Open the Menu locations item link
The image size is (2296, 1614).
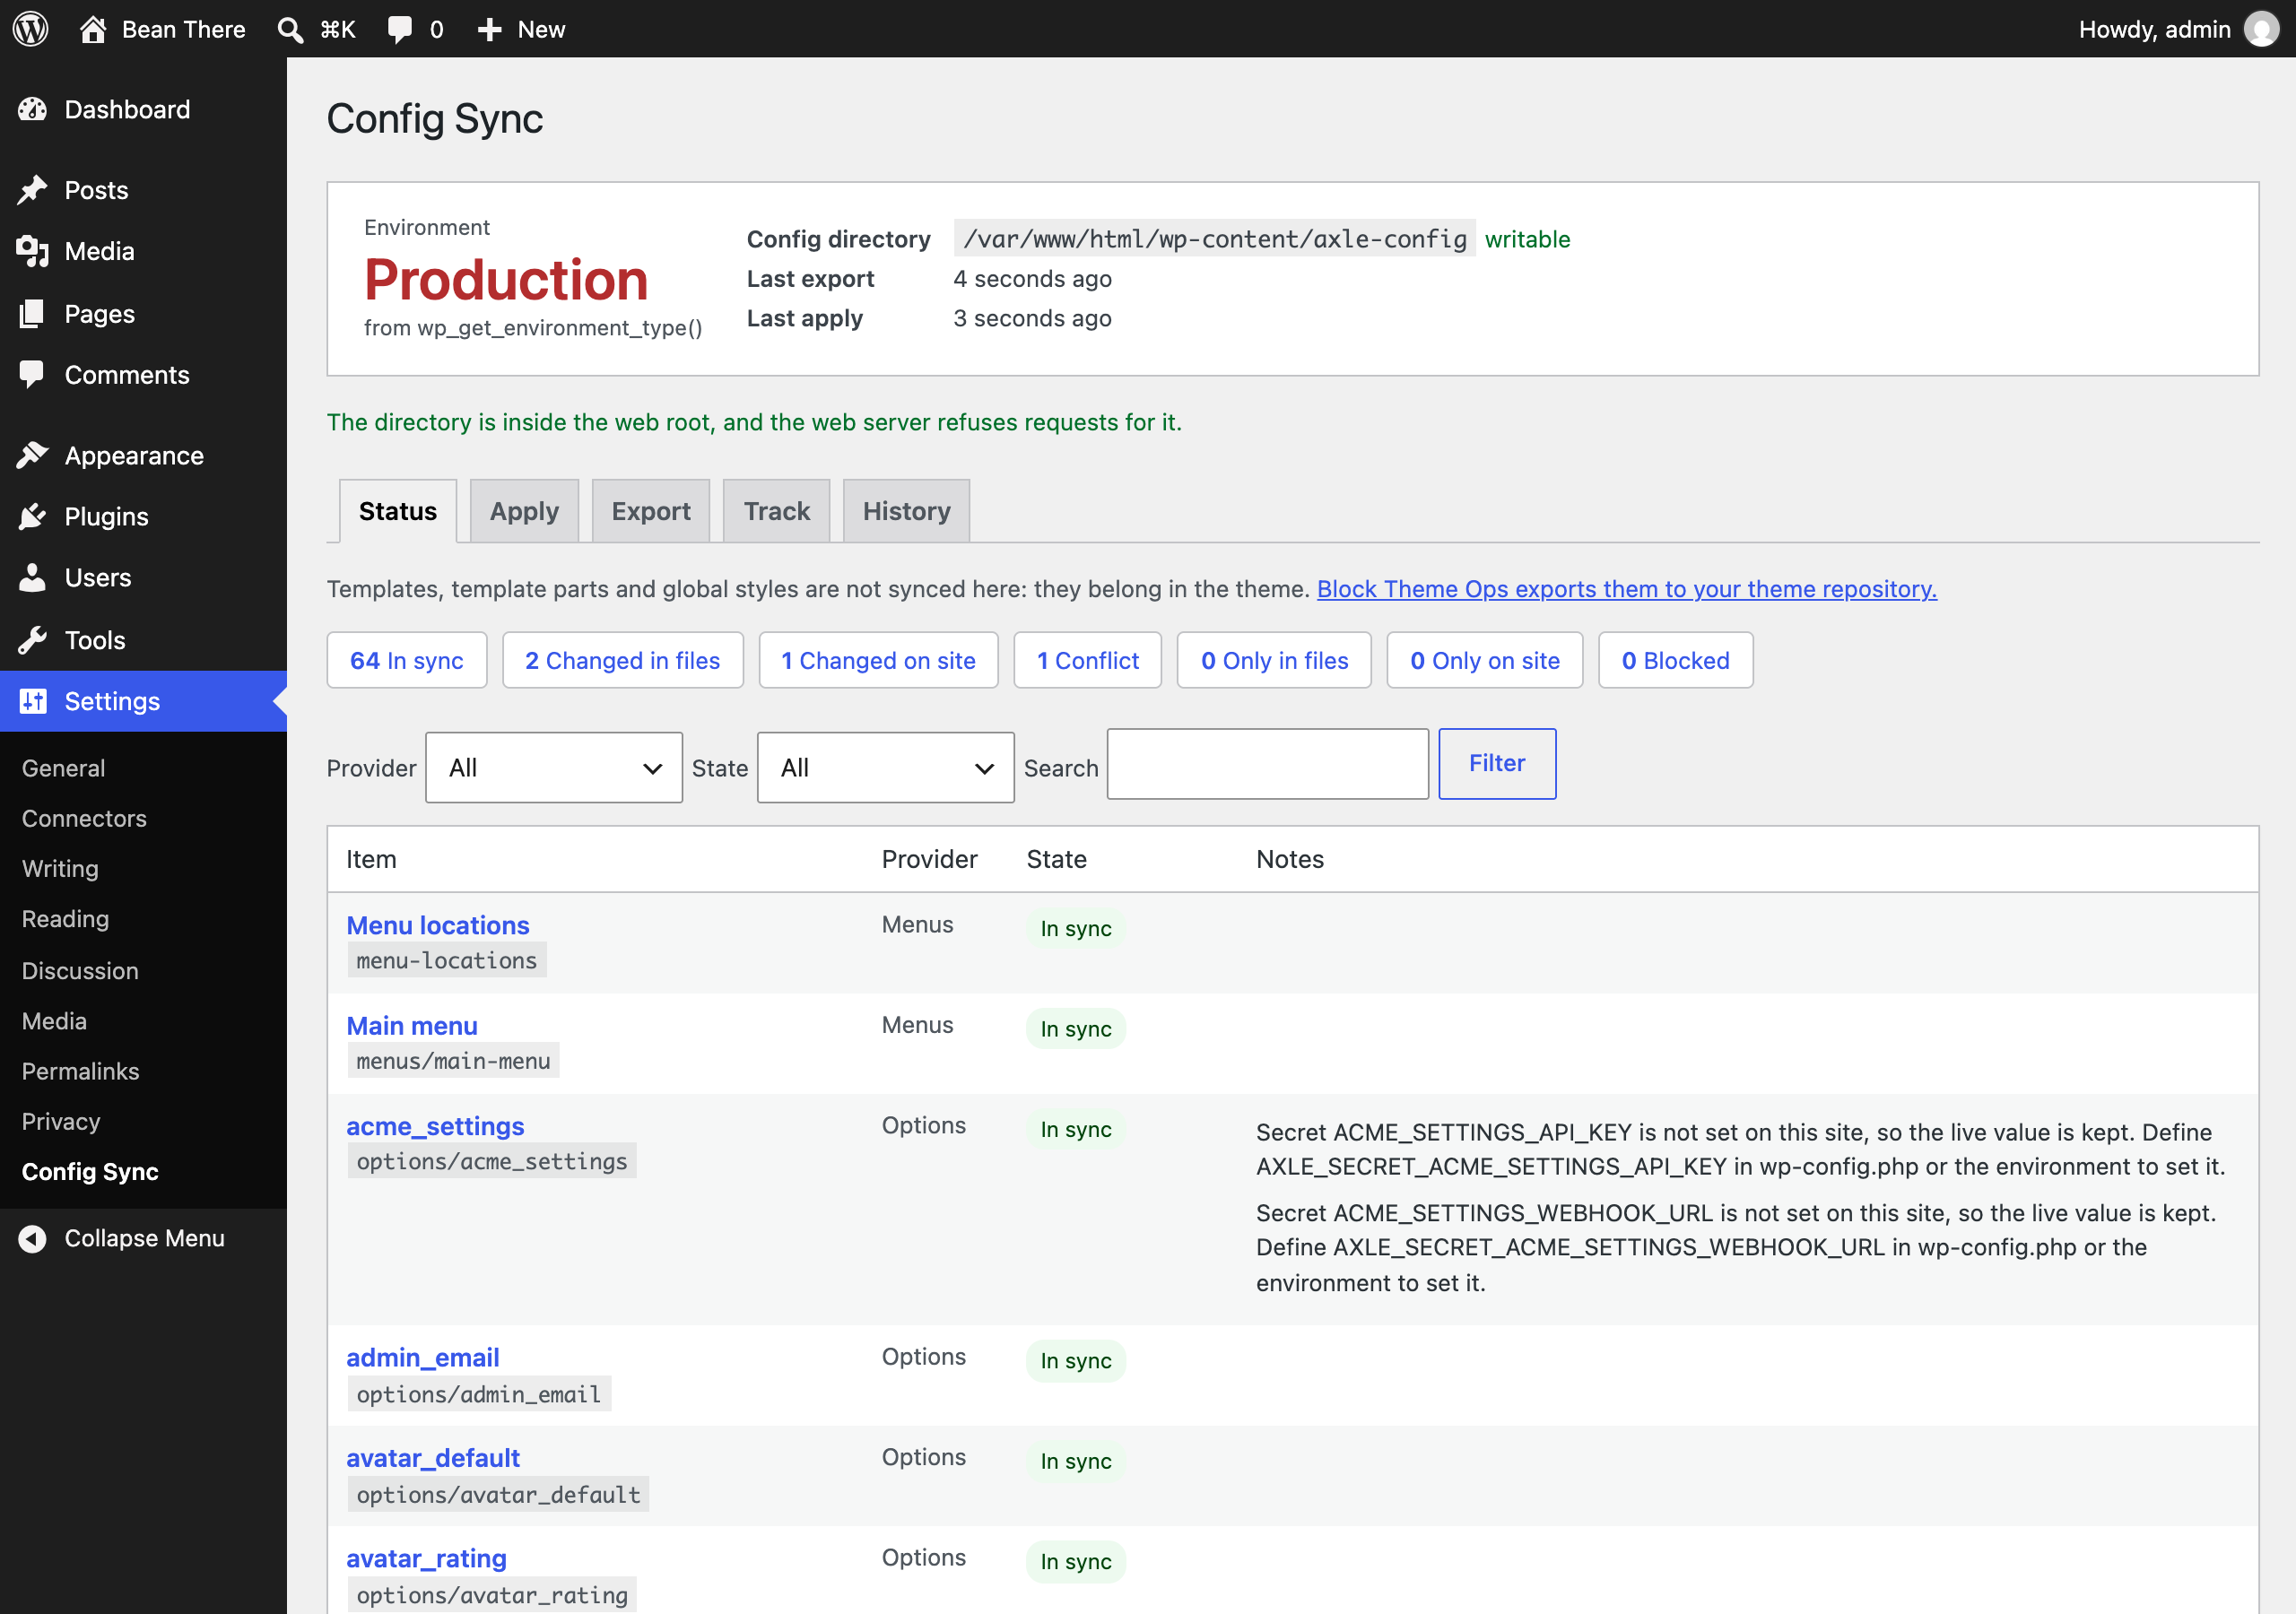click(438, 926)
